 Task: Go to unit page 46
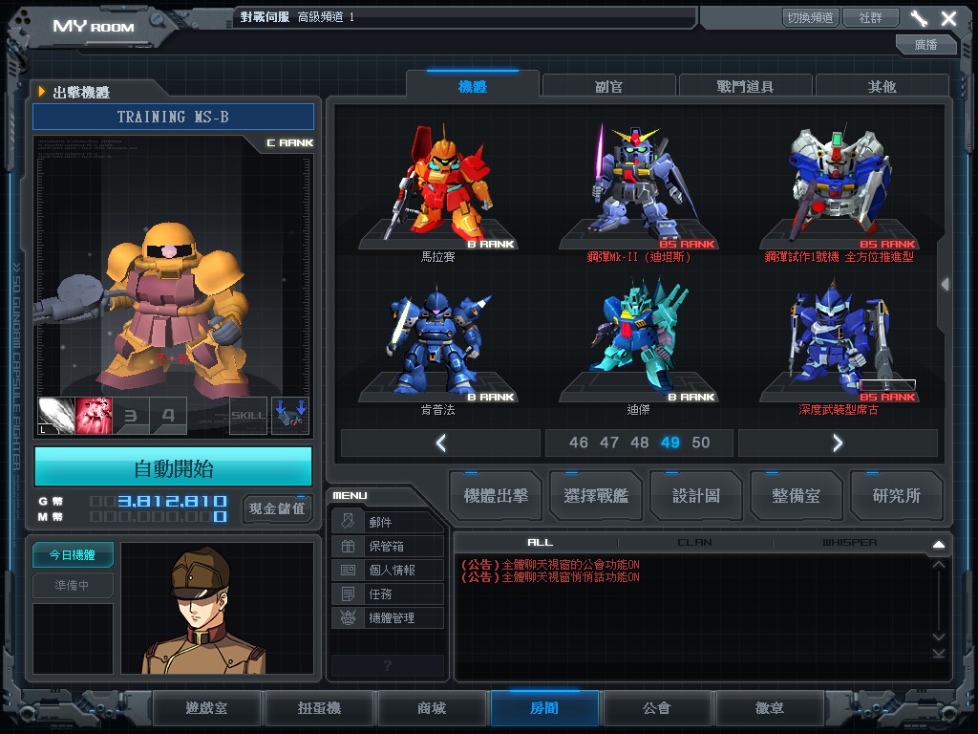578,443
